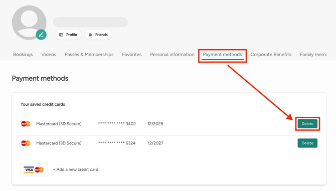Click Your saved credit cards label
The image size is (336, 191).
(x=43, y=104)
